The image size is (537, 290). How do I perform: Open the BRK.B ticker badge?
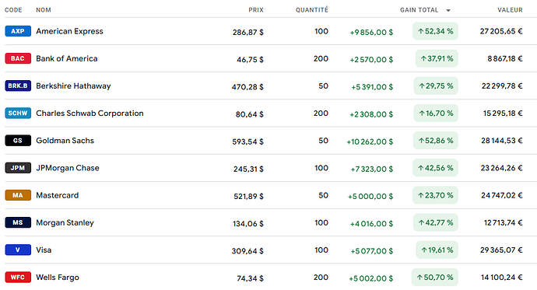[x=18, y=86]
